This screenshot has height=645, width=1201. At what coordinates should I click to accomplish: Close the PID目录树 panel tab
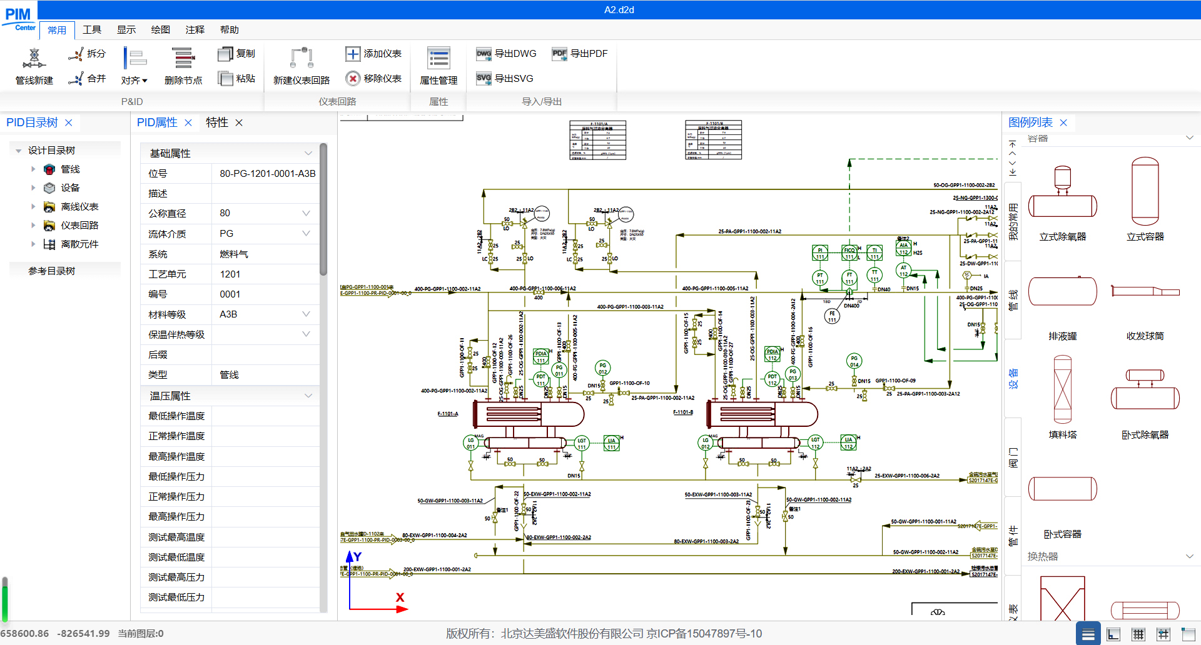click(69, 122)
